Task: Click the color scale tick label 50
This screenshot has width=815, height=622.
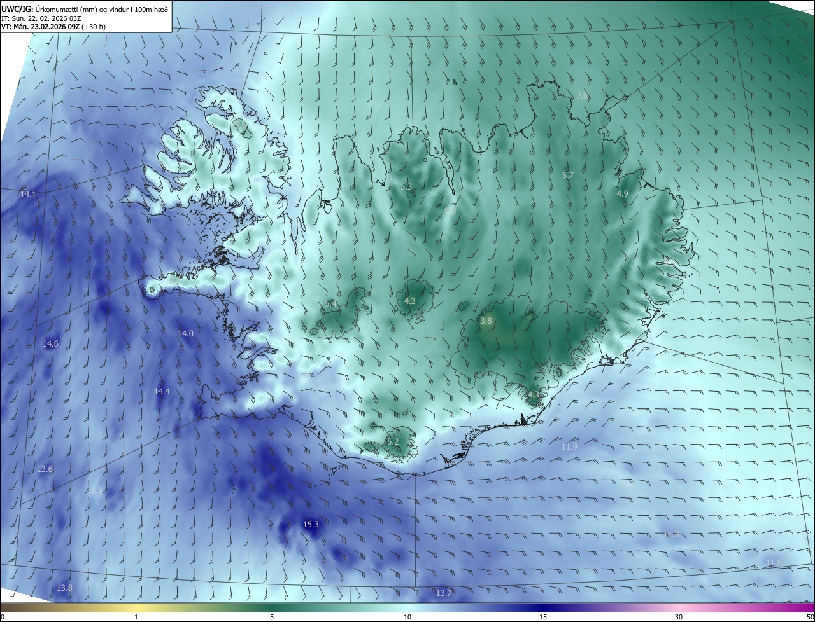Action: click(810, 617)
